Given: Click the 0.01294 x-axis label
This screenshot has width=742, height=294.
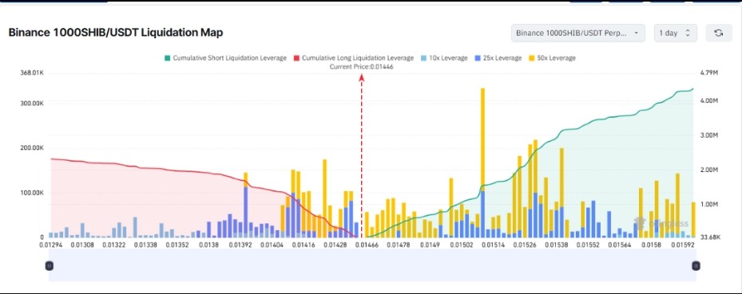Looking at the screenshot, I should coord(50,245).
